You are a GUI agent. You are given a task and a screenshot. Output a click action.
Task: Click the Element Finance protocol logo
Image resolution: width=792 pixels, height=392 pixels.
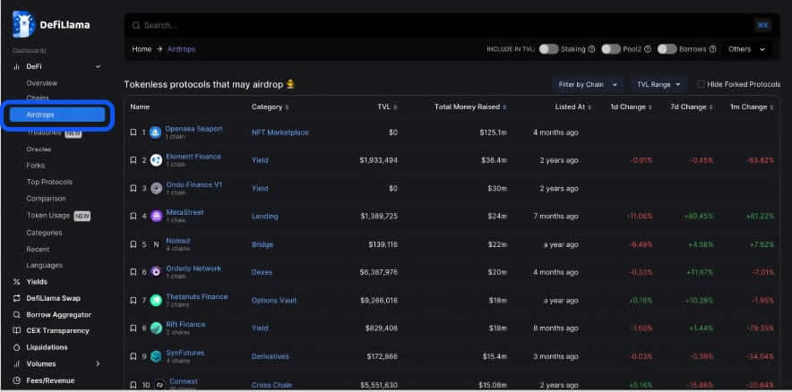[156, 160]
